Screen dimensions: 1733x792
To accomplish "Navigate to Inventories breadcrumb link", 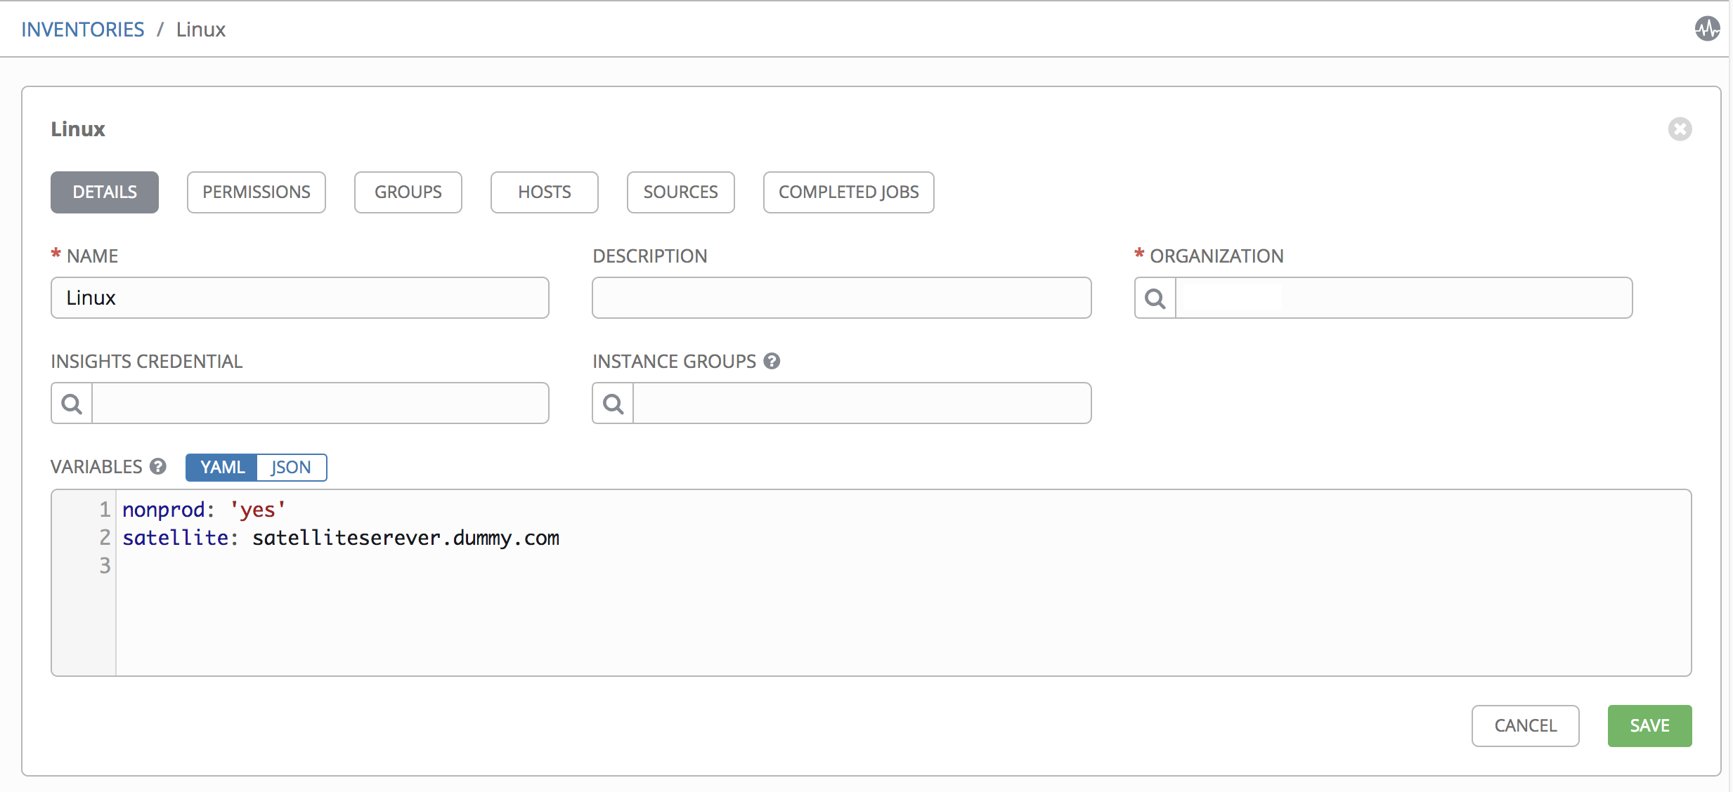I will 83,29.
